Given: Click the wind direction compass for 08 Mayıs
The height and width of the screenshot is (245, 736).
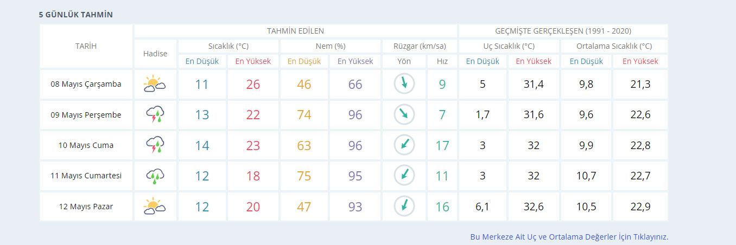Looking at the screenshot, I should pos(404,84).
